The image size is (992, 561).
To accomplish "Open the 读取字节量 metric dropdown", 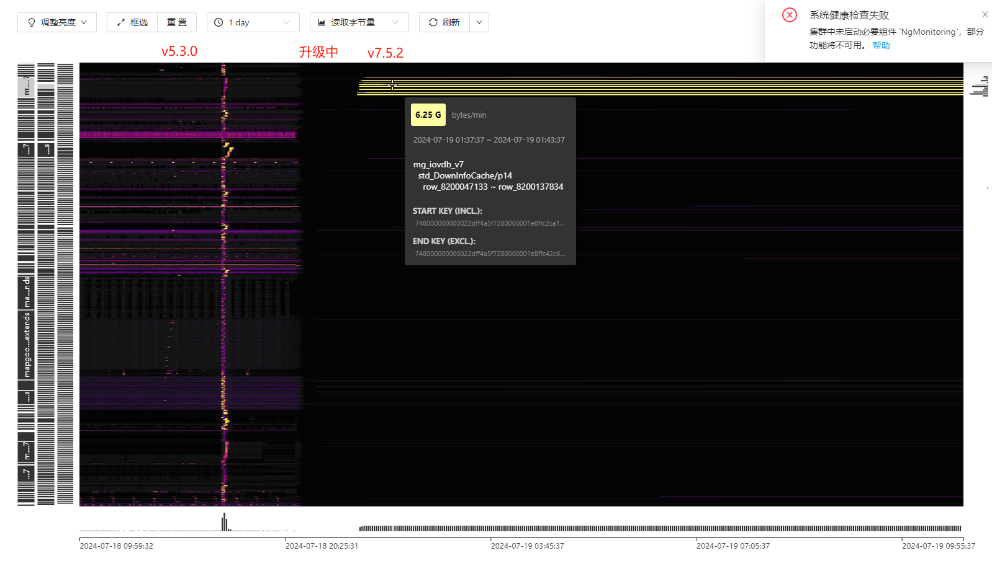I will click(359, 22).
